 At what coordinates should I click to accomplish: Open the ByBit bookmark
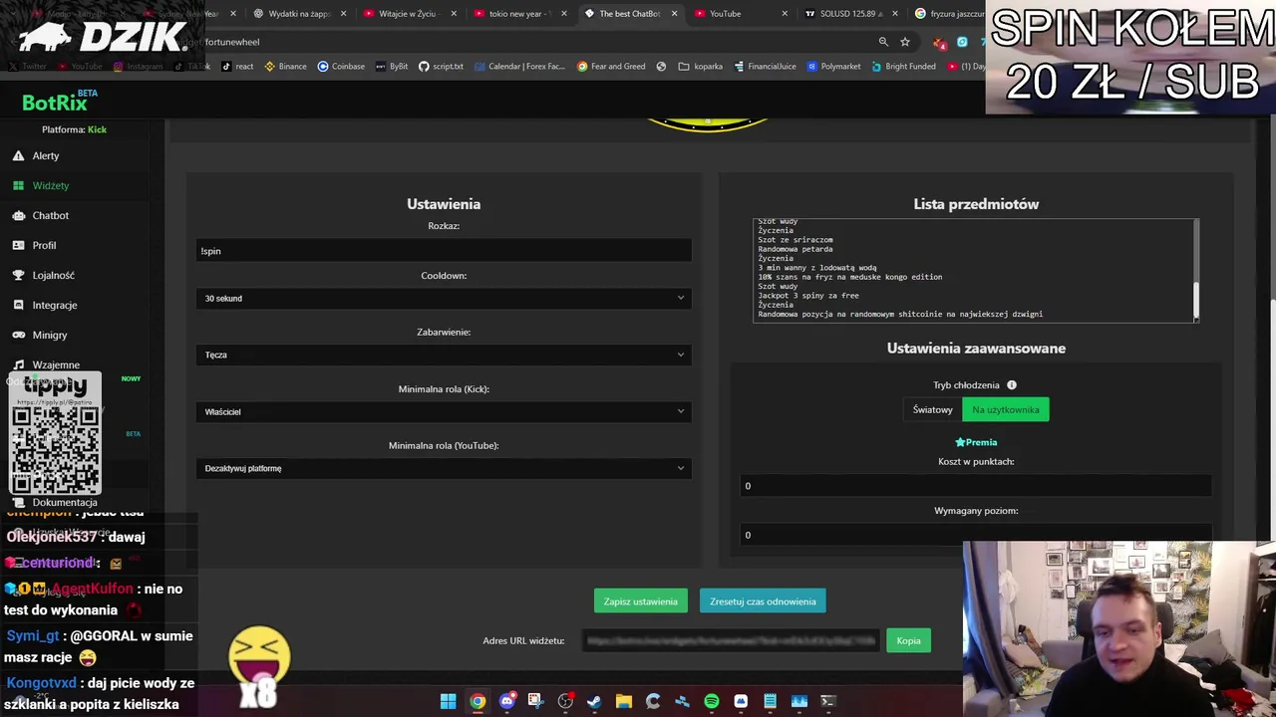point(391,66)
